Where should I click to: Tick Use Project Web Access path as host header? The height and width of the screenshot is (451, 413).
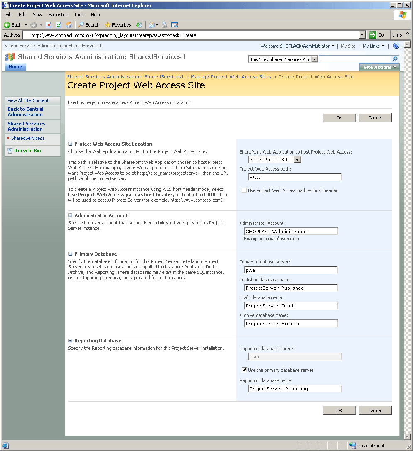pos(244,190)
